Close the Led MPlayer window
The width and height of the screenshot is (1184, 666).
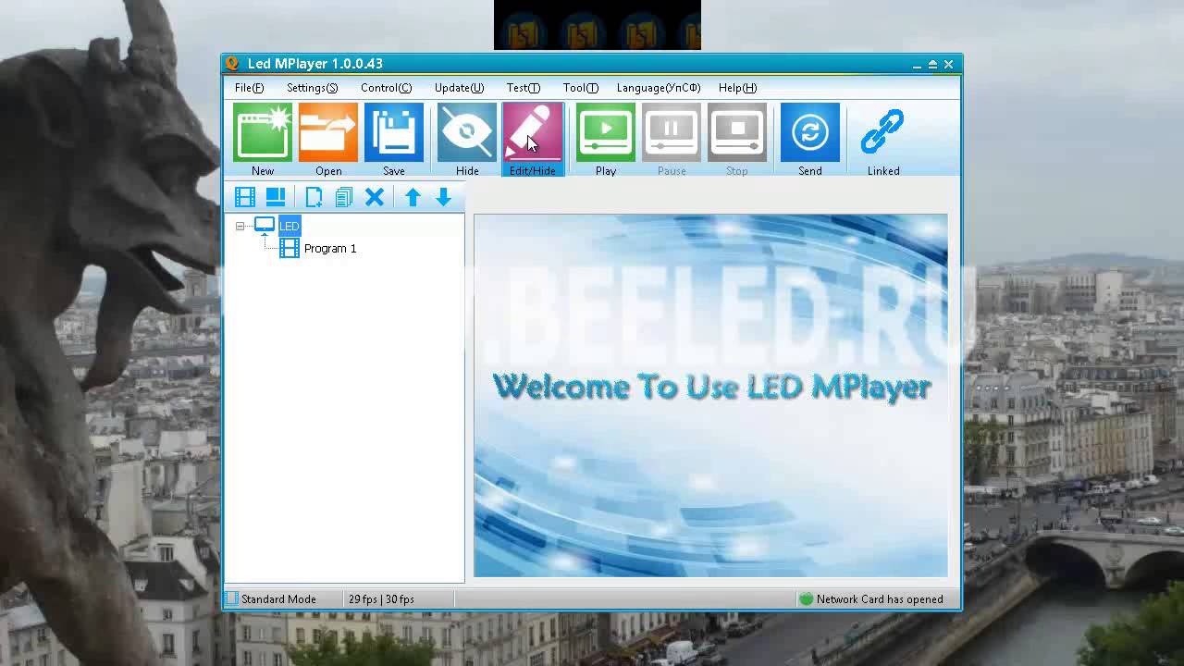coord(948,65)
